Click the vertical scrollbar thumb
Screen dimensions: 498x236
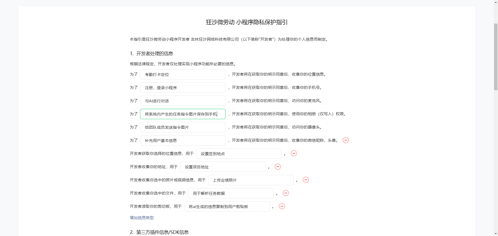pos(496,56)
